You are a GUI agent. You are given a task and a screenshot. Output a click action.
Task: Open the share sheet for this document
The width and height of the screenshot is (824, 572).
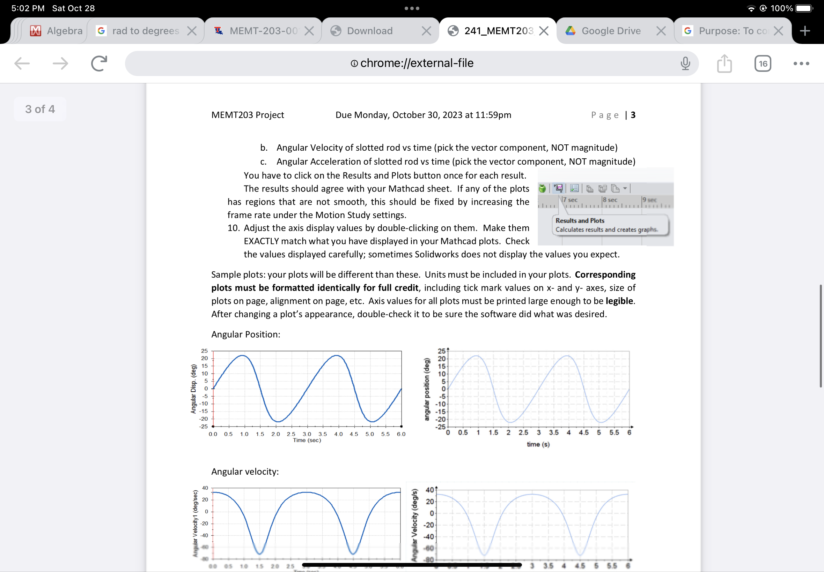tap(725, 63)
